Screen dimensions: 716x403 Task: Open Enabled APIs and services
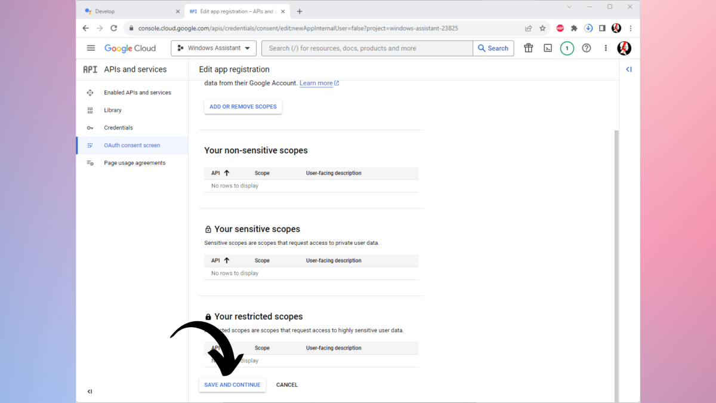pyautogui.click(x=137, y=93)
